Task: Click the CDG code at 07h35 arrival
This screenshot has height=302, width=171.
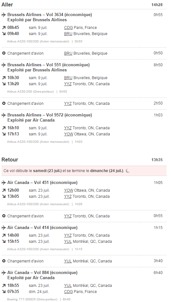Action: (x=68, y=292)
